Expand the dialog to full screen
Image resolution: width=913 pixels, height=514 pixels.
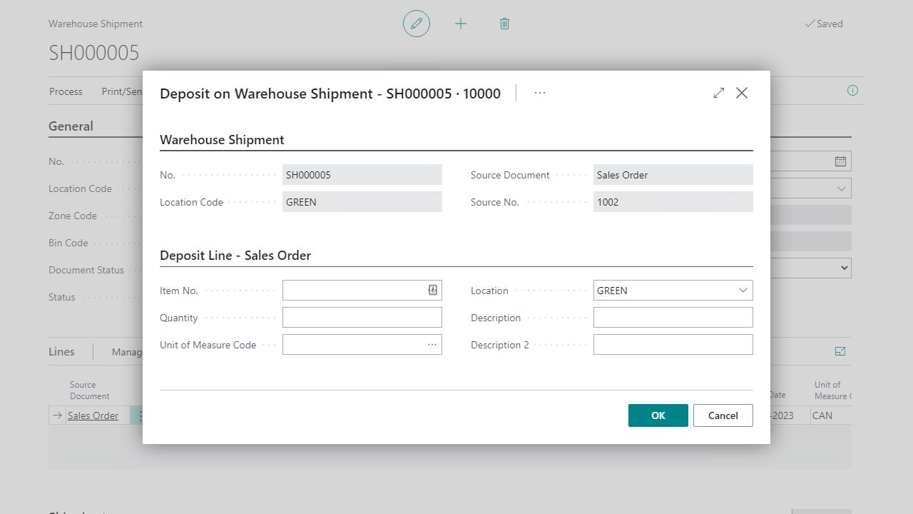[719, 93]
